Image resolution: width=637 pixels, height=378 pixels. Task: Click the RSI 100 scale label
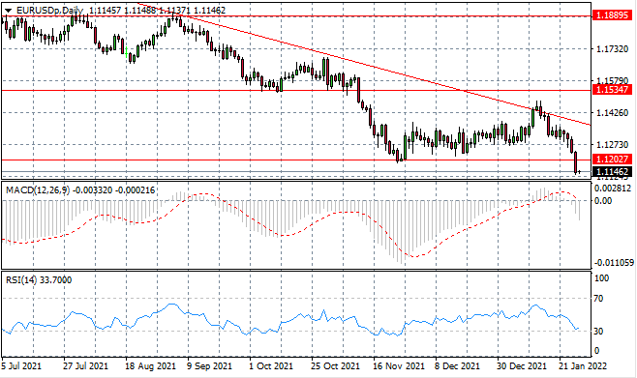(x=601, y=278)
